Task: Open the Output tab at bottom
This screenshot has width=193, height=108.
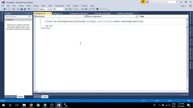Action: (x=45, y=97)
